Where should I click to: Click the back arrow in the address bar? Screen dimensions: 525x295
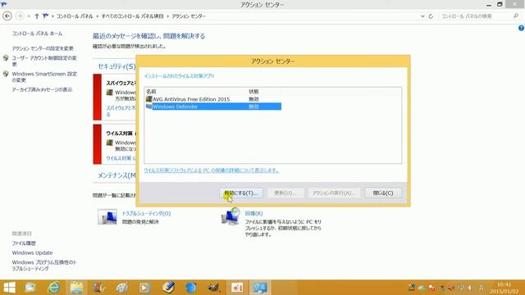pyautogui.click(x=7, y=16)
